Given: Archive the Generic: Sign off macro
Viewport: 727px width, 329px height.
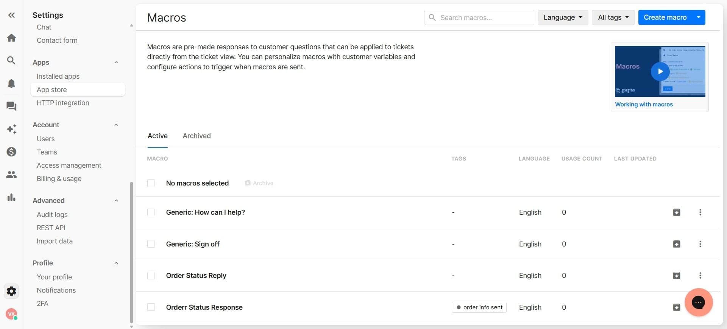Looking at the screenshot, I should 676,244.
